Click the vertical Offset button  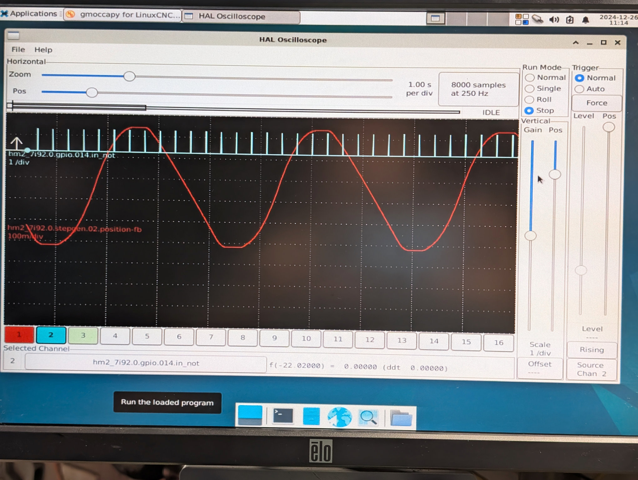point(539,368)
